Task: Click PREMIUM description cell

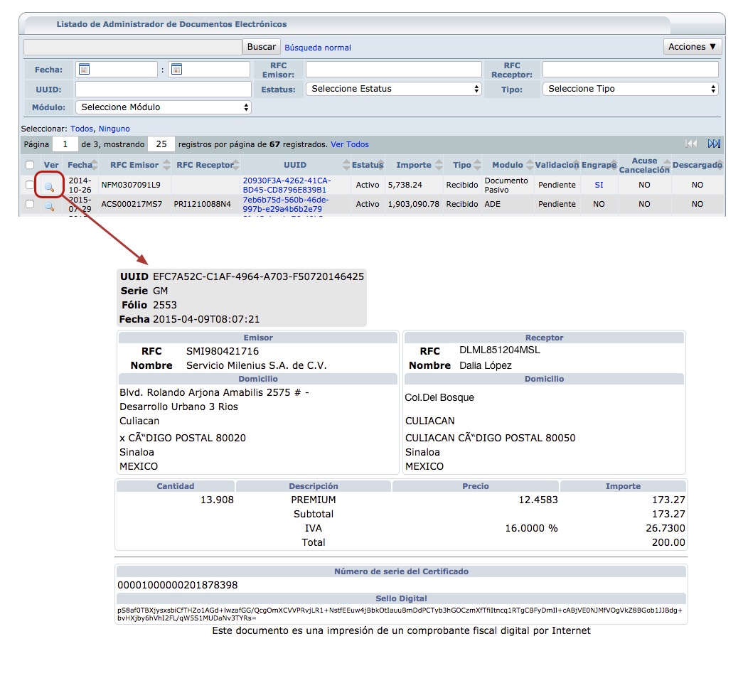Action: pyautogui.click(x=314, y=500)
